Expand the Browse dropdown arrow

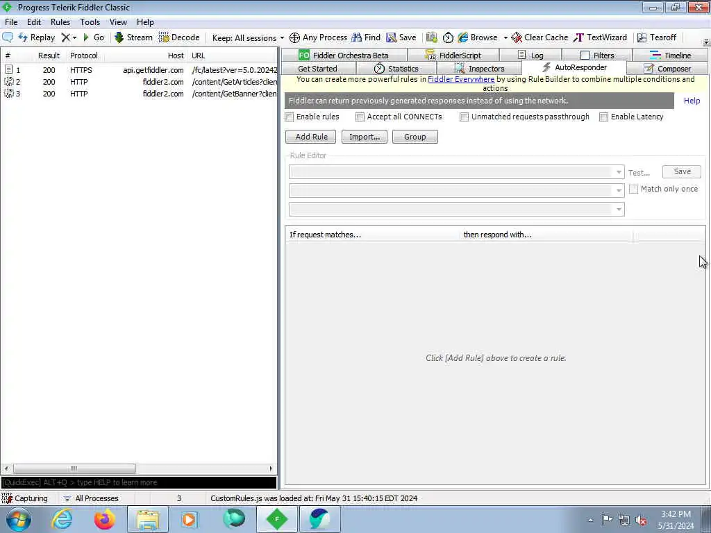click(x=505, y=37)
